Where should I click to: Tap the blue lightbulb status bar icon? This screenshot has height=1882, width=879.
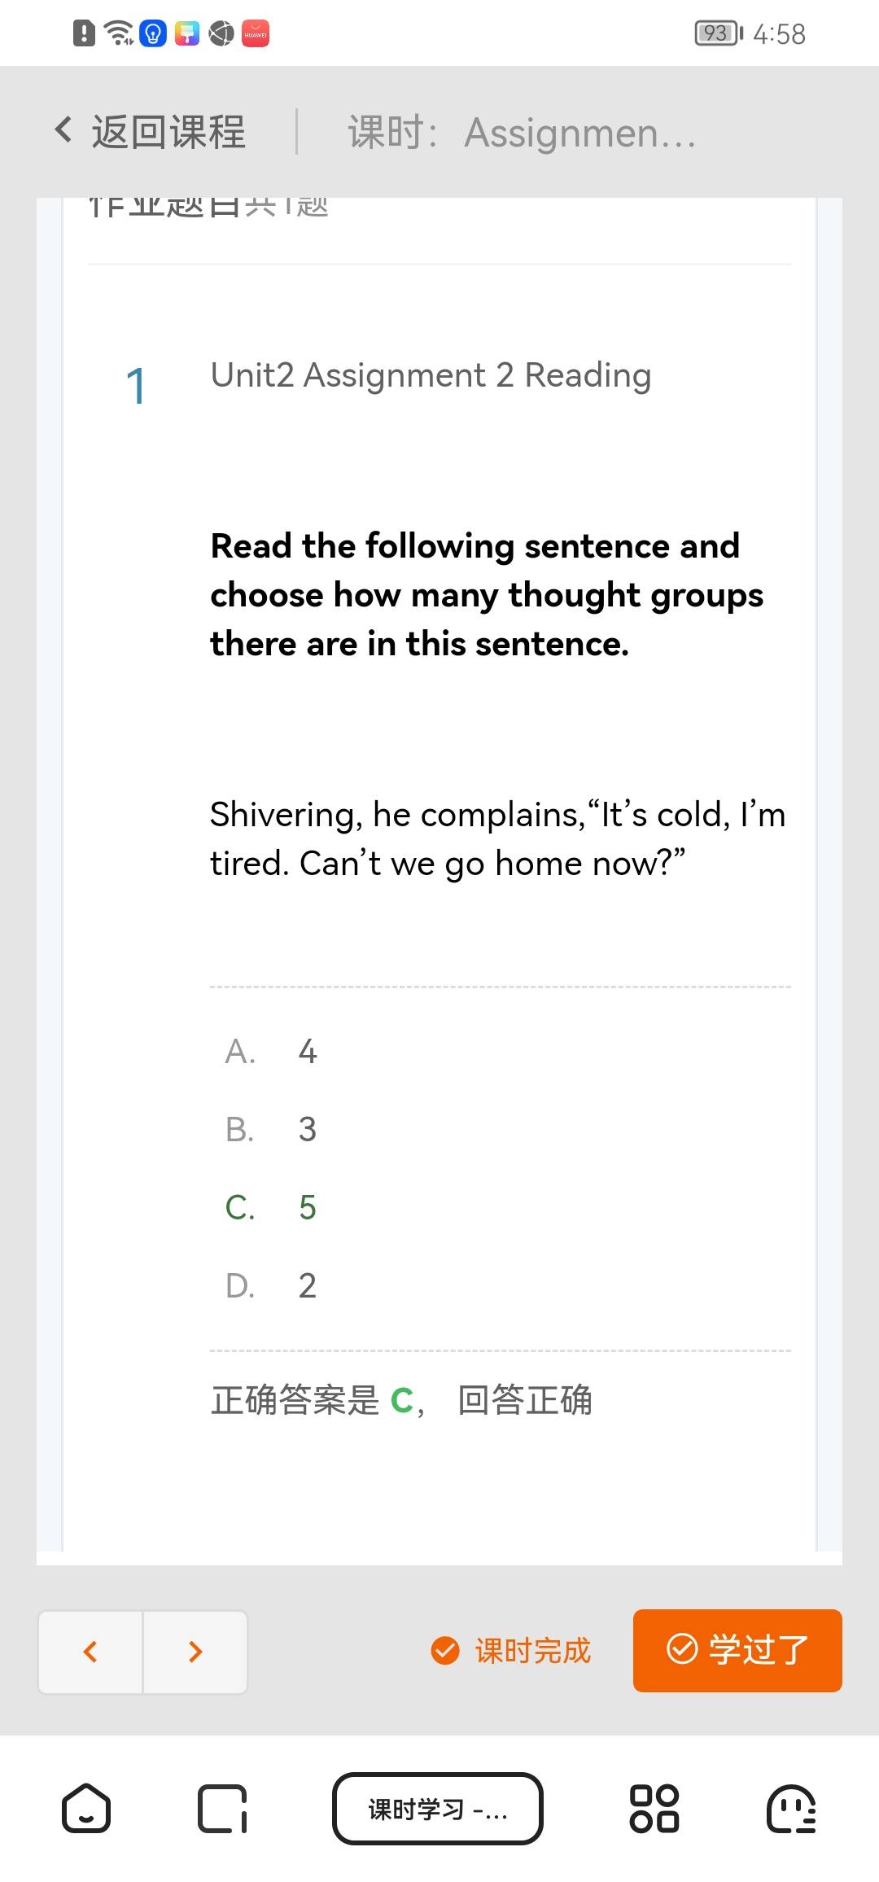pyautogui.click(x=153, y=33)
